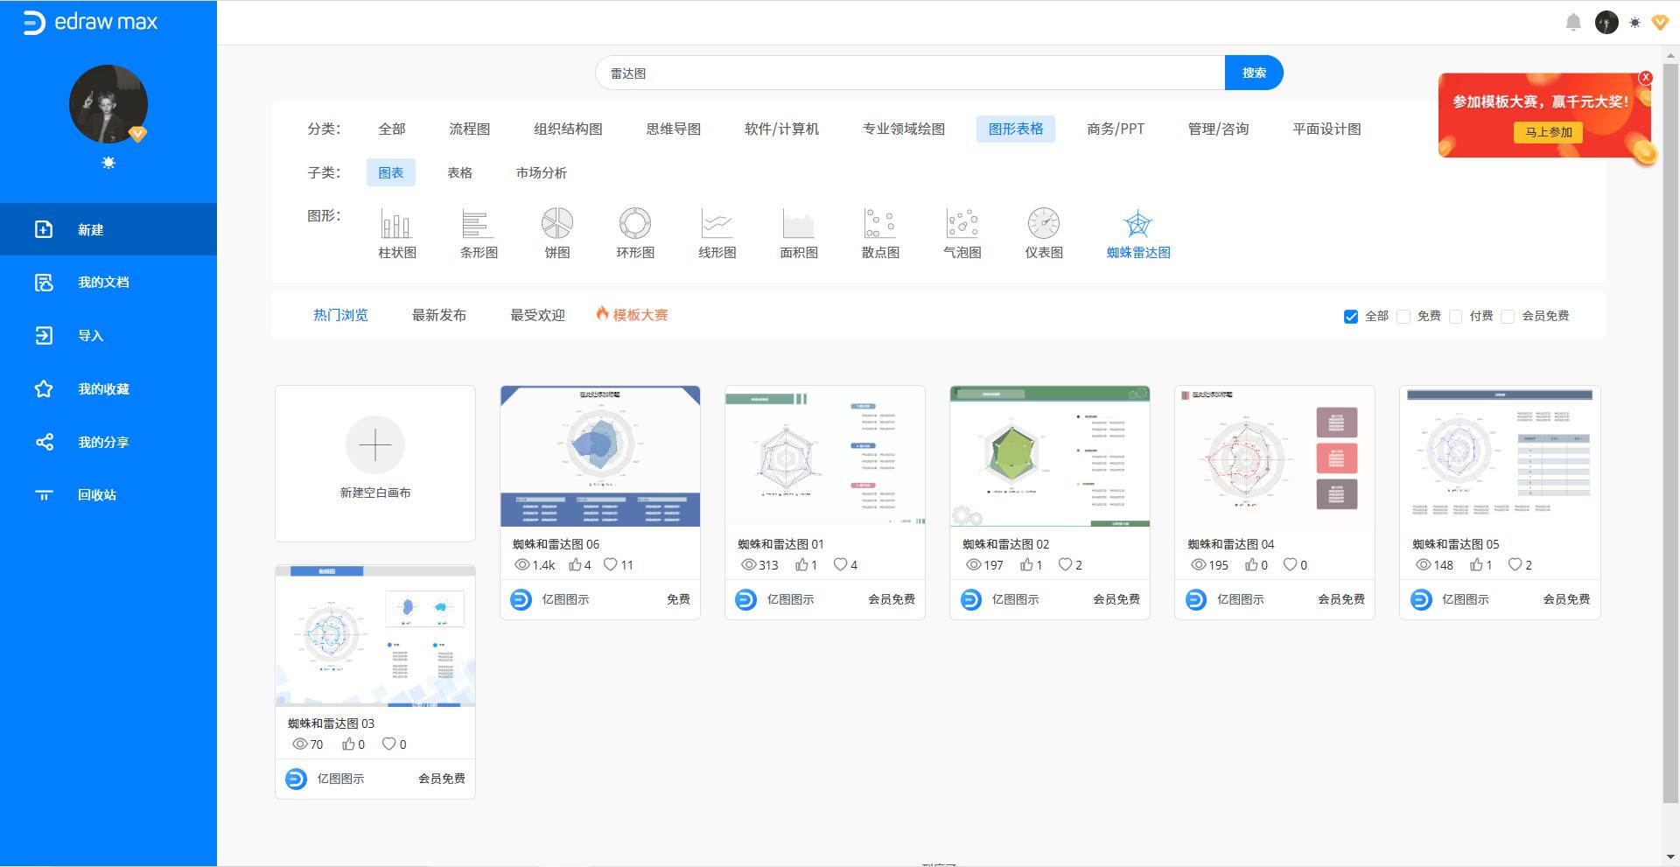The height and width of the screenshot is (867, 1680).
Task: Click 马上参加 in the contest banner
Action: point(1546,133)
